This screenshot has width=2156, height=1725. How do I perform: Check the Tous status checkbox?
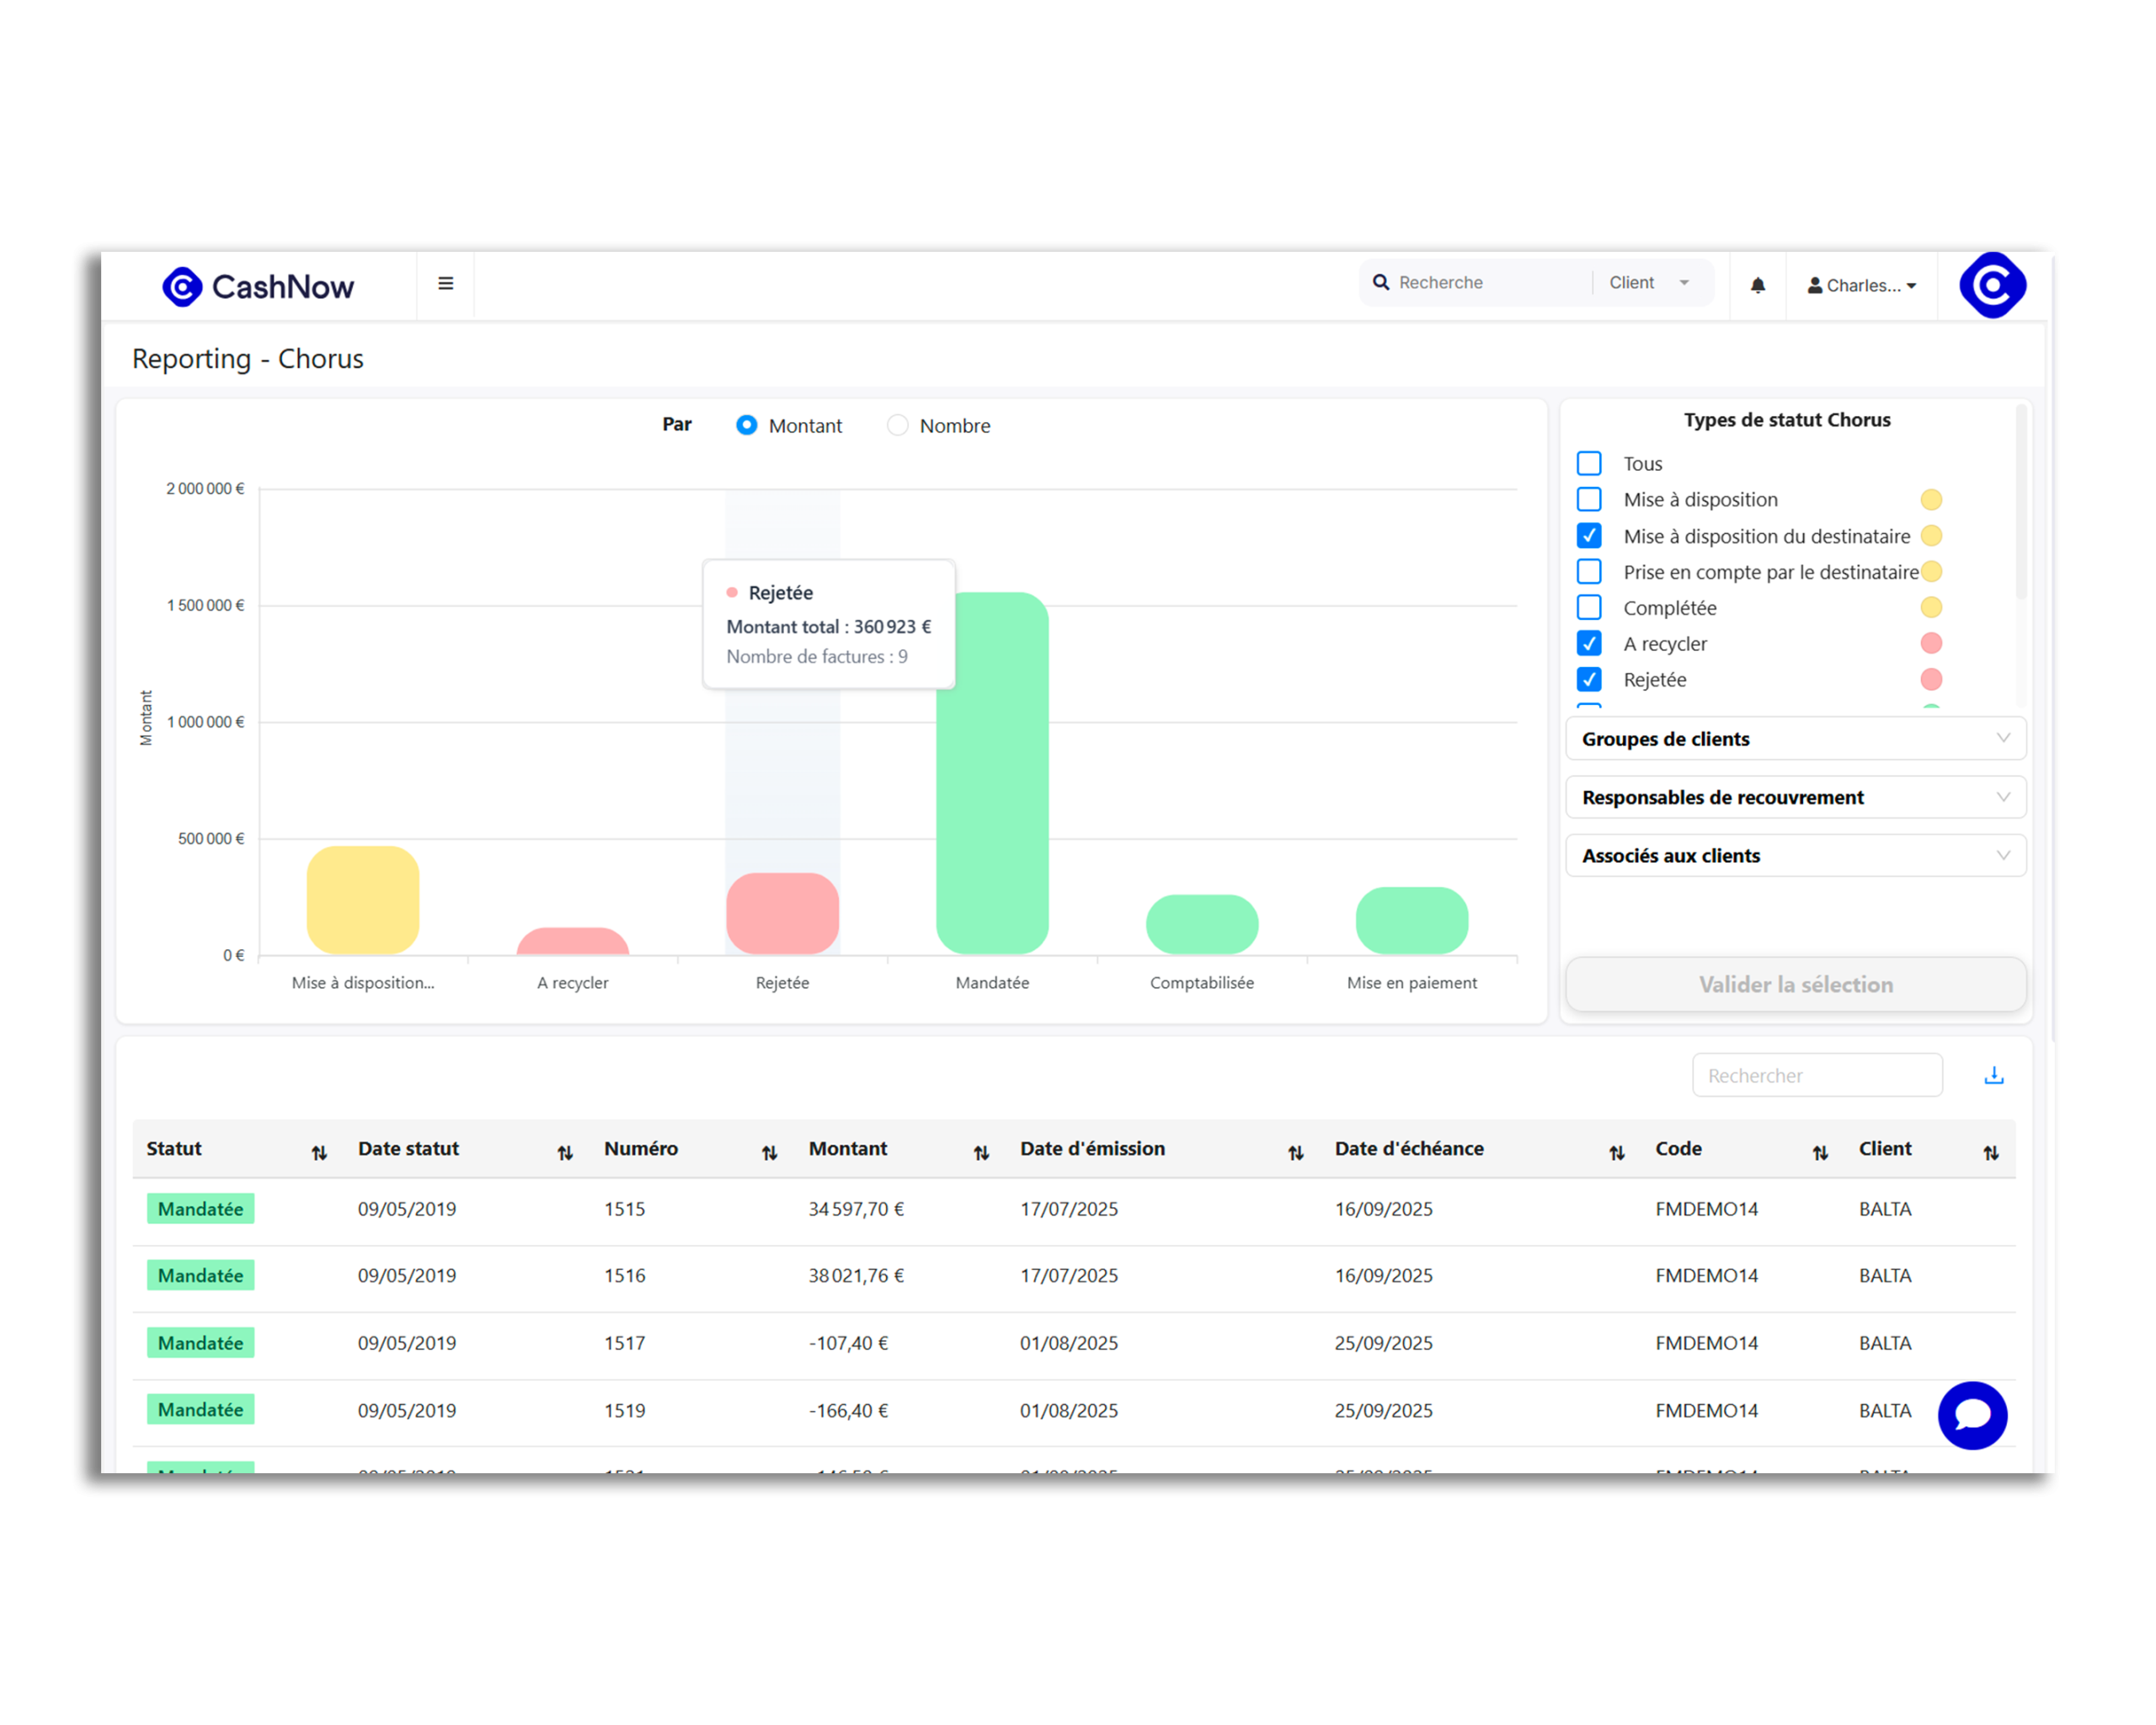1589,464
